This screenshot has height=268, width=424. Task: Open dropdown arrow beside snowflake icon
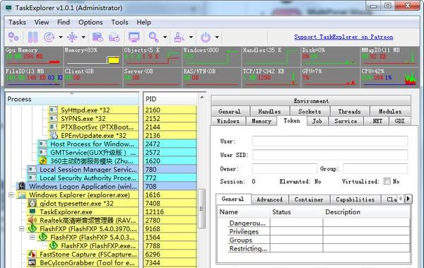(x=83, y=37)
